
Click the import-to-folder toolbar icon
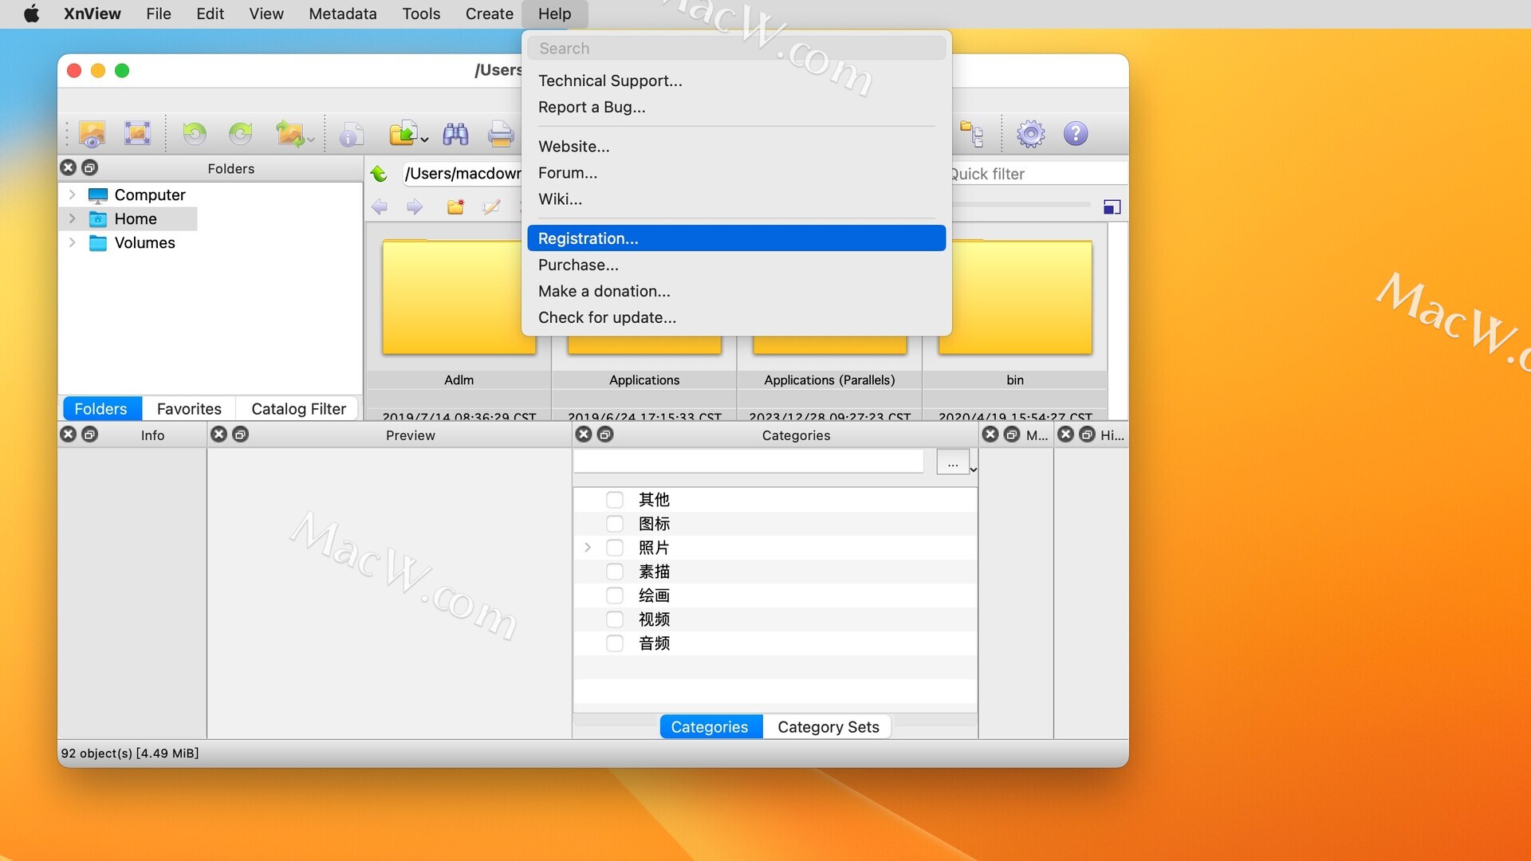[403, 133]
